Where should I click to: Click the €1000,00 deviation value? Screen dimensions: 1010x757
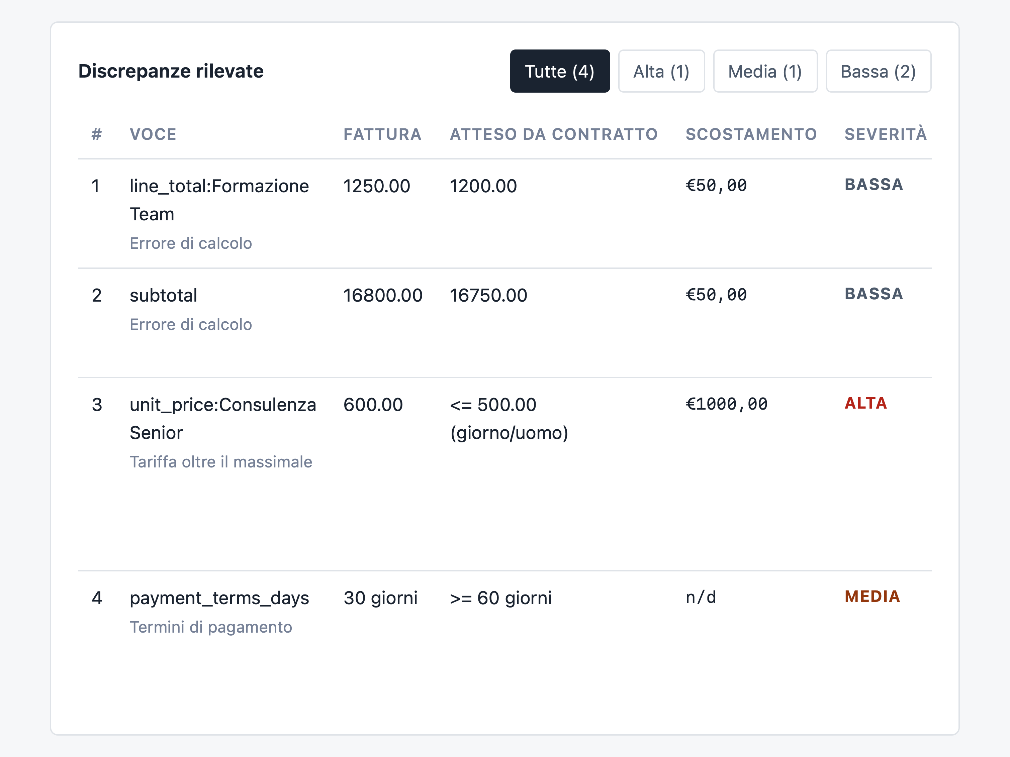(726, 404)
